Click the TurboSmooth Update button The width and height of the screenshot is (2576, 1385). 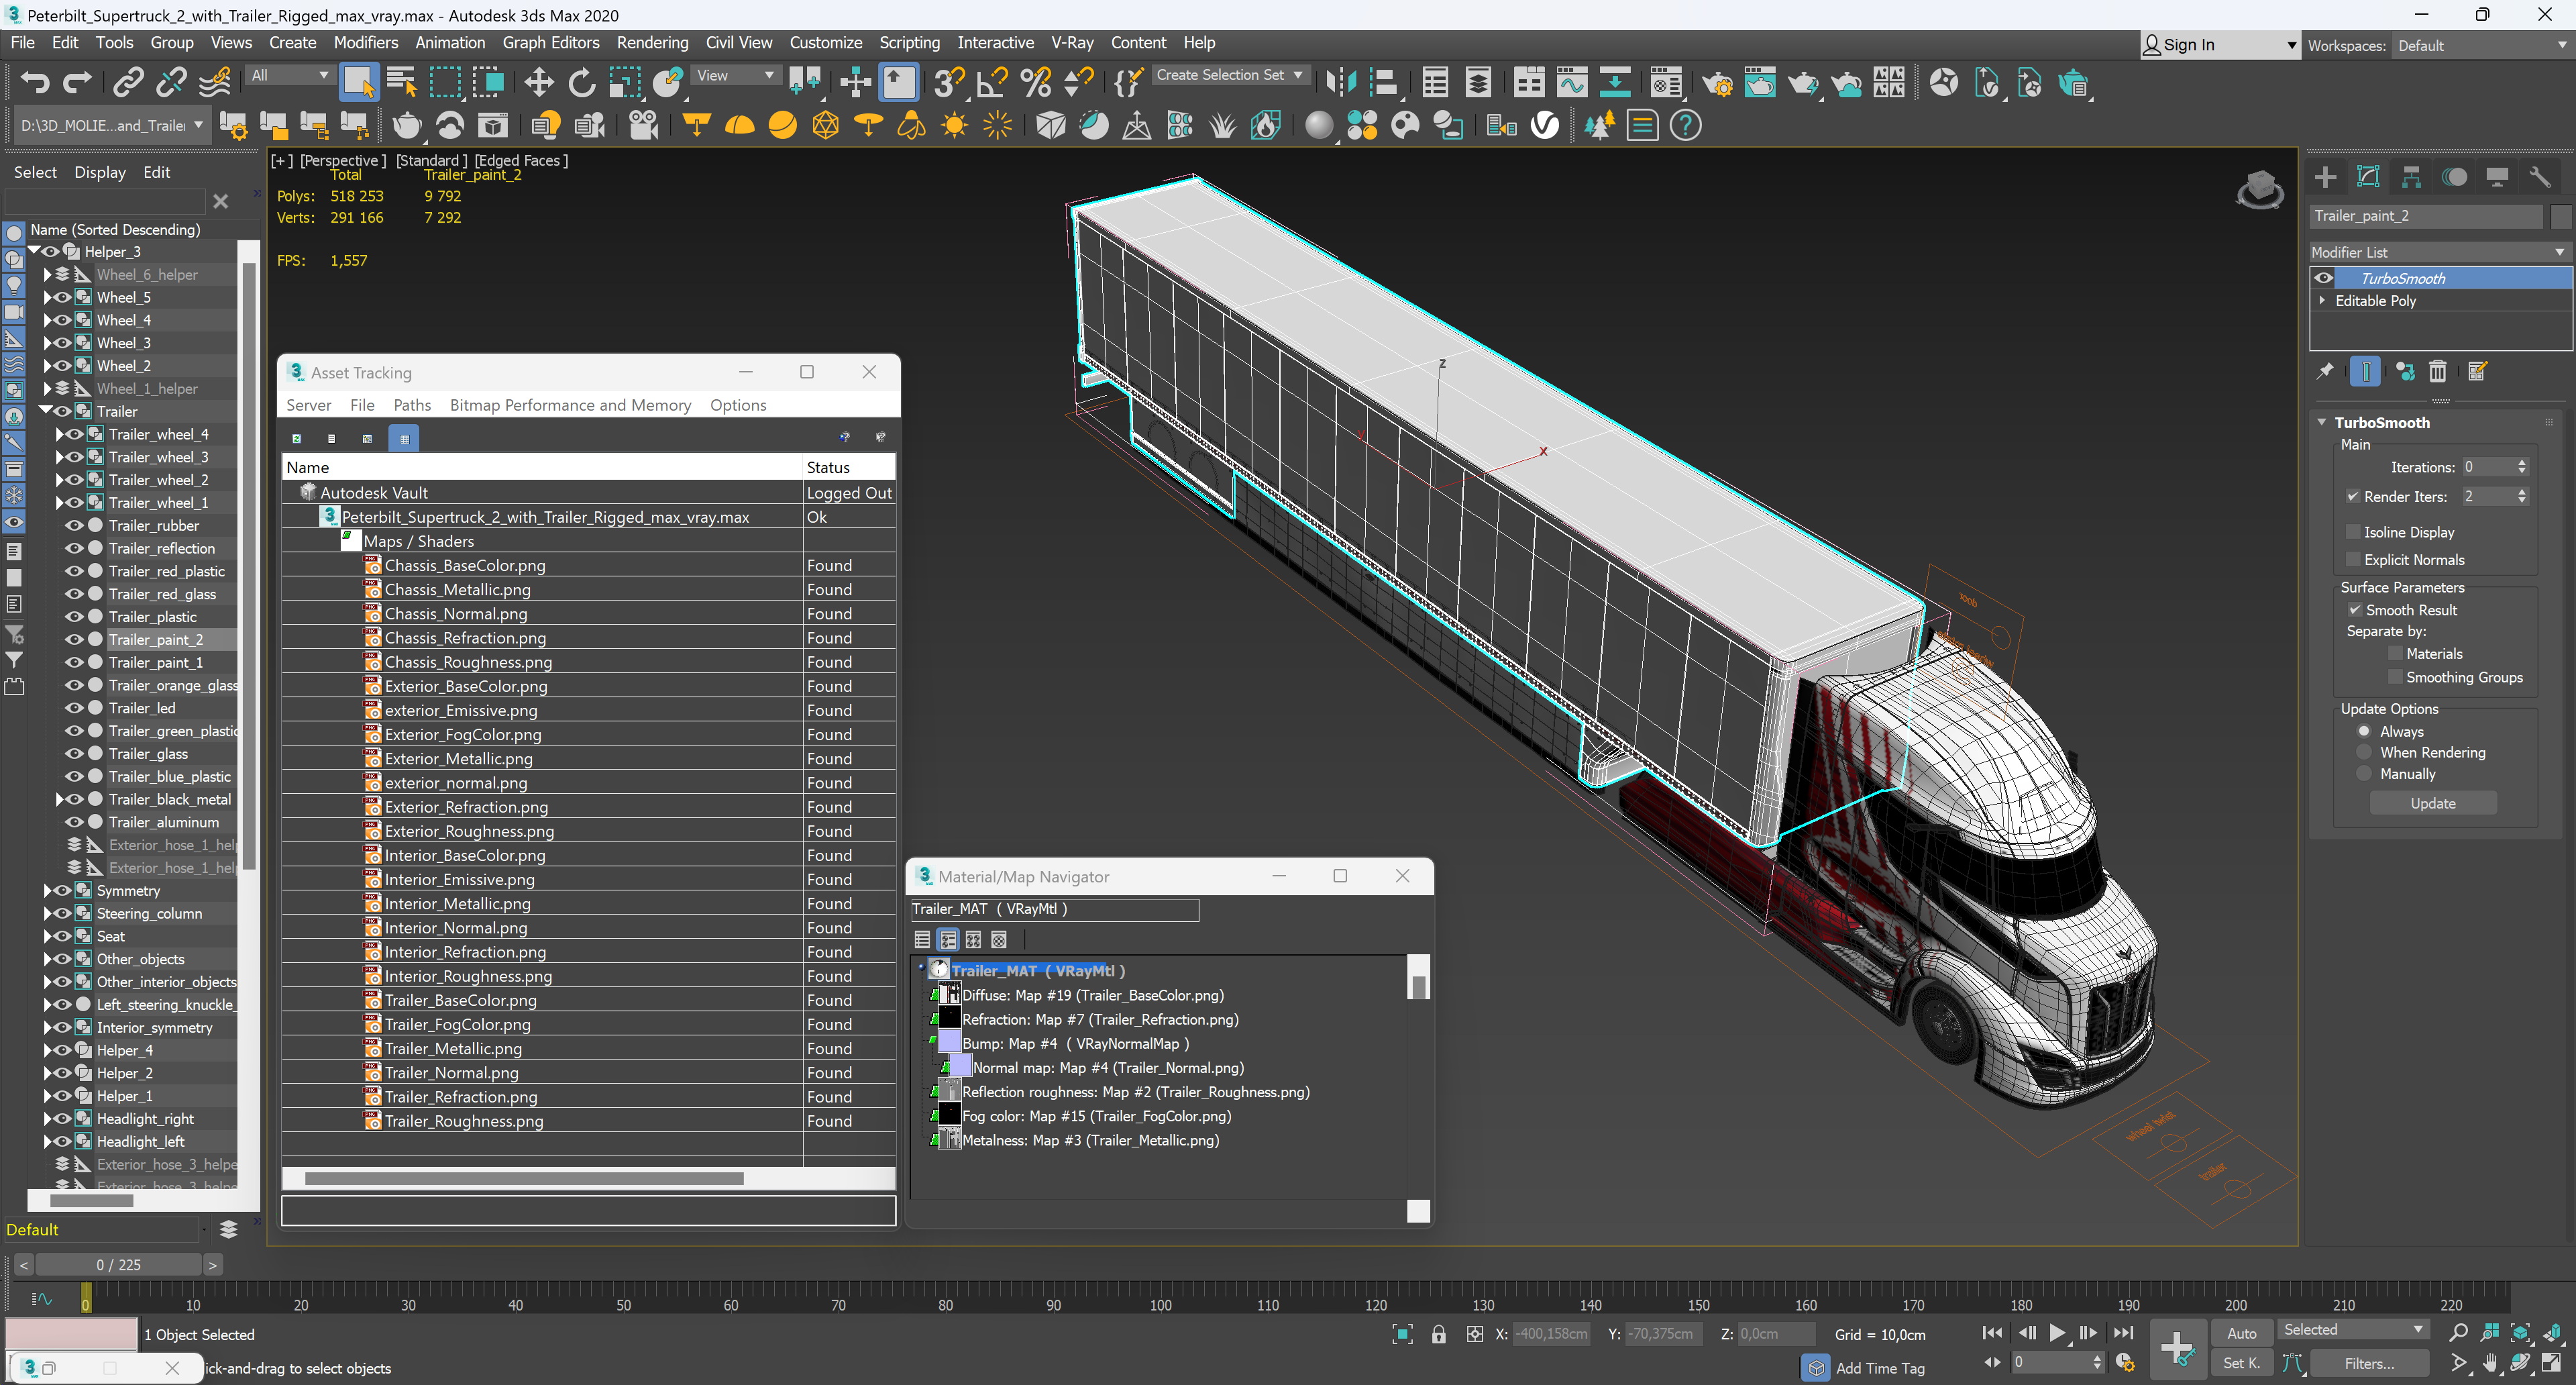[2432, 803]
